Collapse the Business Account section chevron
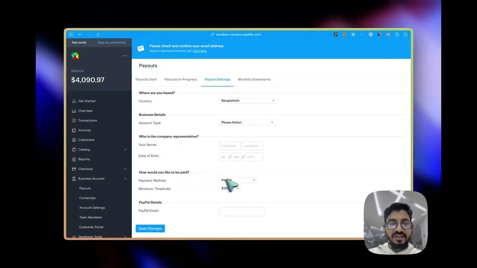The width and height of the screenshot is (477, 268). (125, 179)
